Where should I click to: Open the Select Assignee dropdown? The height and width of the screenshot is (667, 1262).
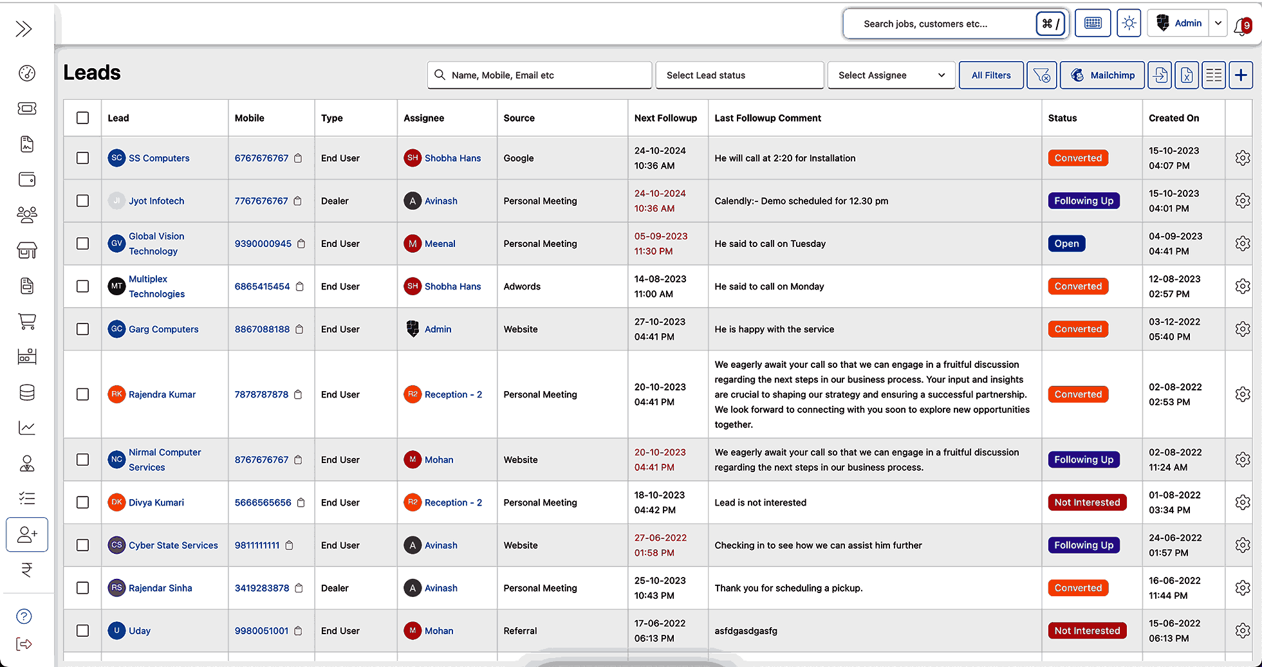[891, 75]
